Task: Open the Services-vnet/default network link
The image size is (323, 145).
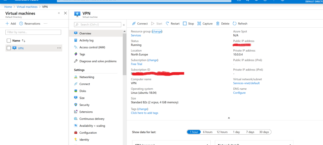Action: pos(246,83)
